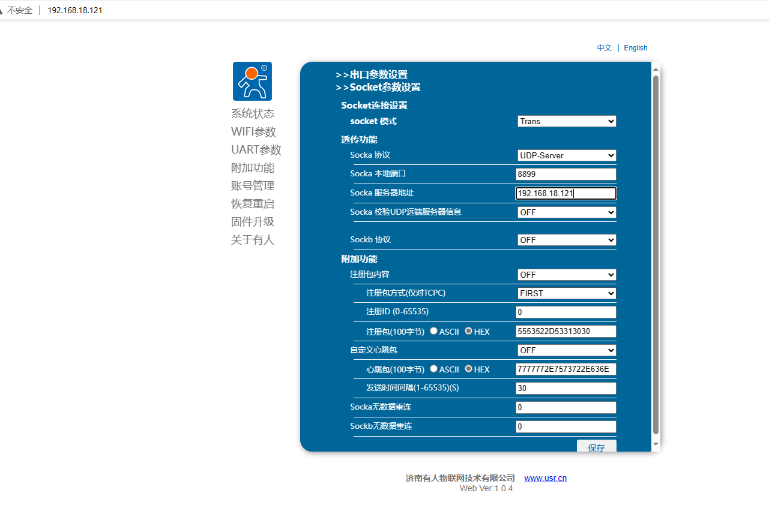The height and width of the screenshot is (523, 769).
Task: Click the 保存 save button
Action: pos(596,447)
